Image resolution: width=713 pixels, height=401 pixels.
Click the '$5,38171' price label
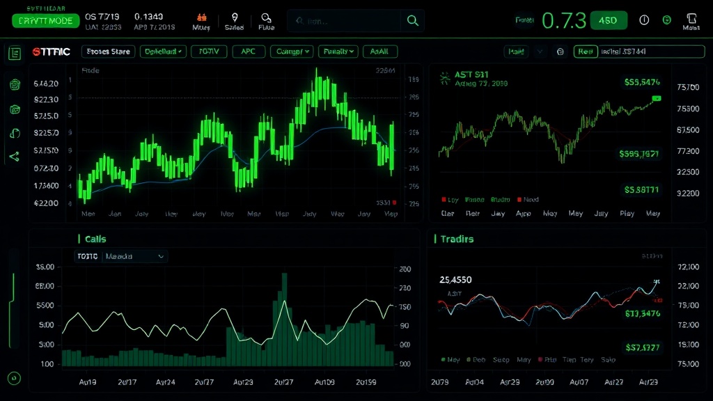click(641, 189)
